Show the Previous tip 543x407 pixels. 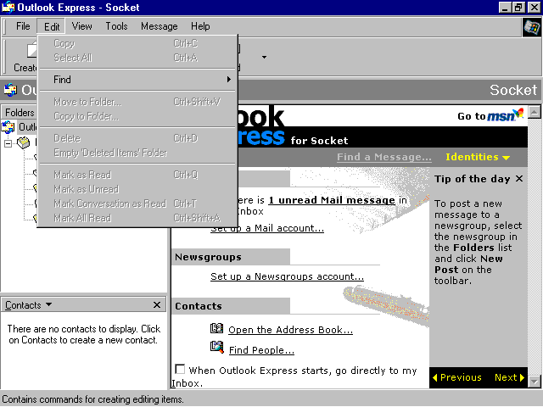tap(457, 377)
